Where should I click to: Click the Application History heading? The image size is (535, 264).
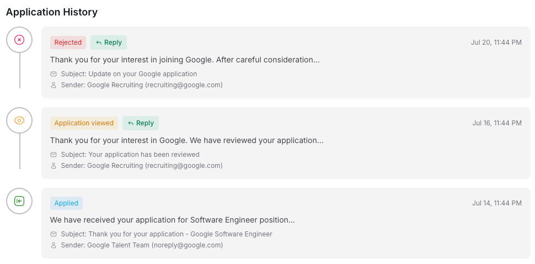[x=52, y=12]
